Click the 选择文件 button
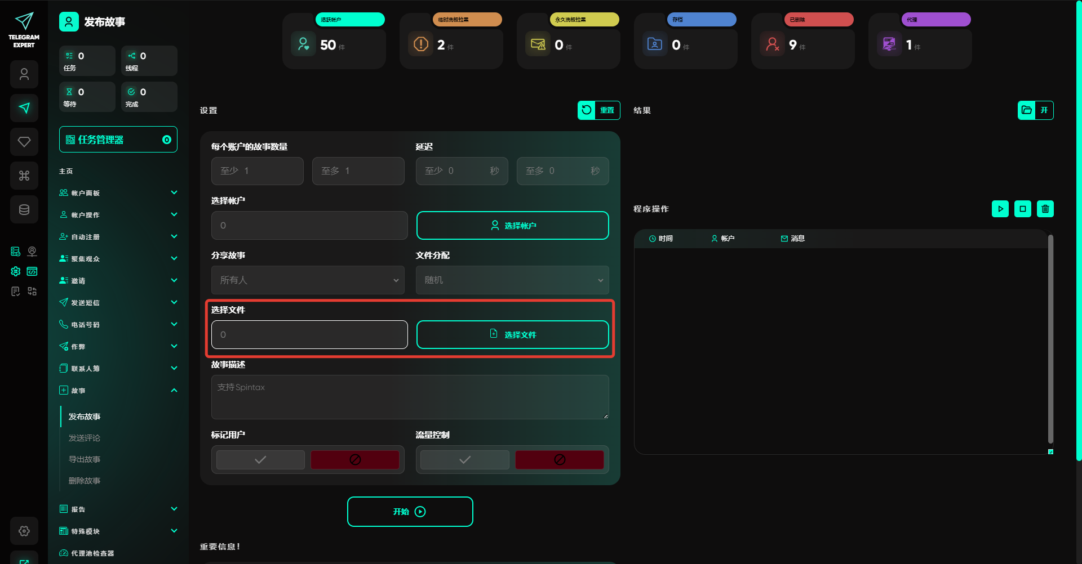This screenshot has height=564, width=1082. pos(512,335)
